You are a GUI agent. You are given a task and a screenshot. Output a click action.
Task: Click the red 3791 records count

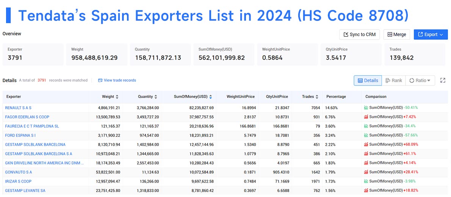tap(42, 81)
